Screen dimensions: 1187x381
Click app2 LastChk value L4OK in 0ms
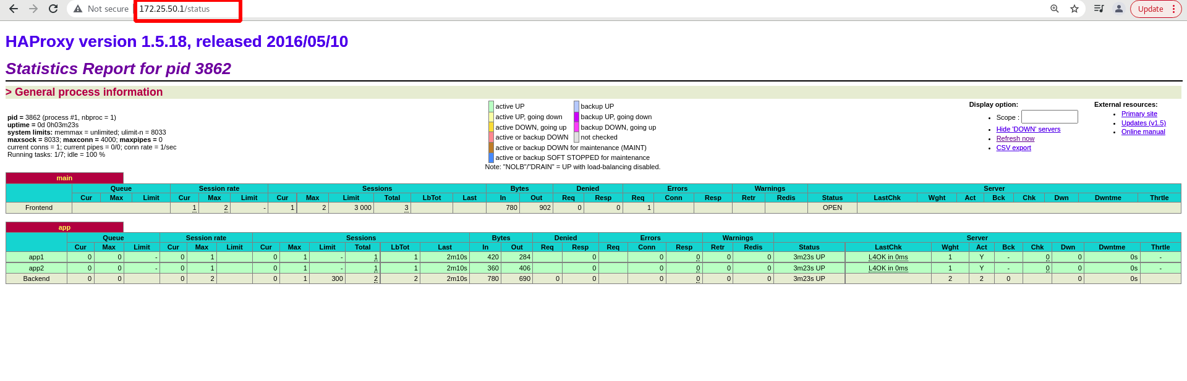click(x=888, y=268)
